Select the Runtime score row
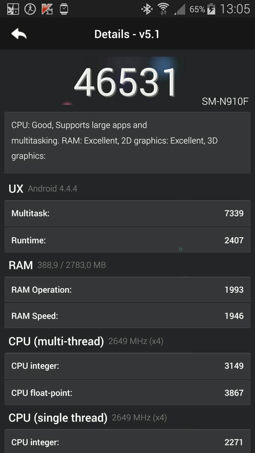 pos(127,240)
